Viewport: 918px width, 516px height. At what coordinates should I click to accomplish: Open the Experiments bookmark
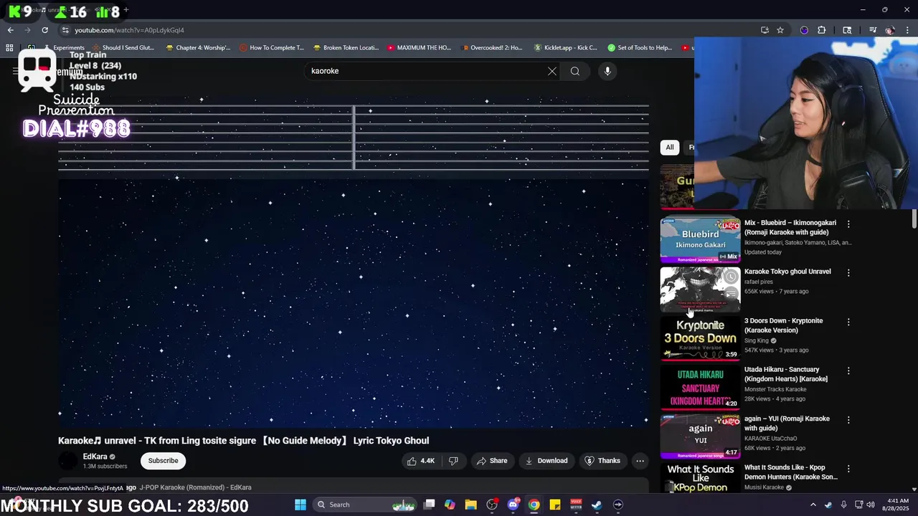click(65, 48)
